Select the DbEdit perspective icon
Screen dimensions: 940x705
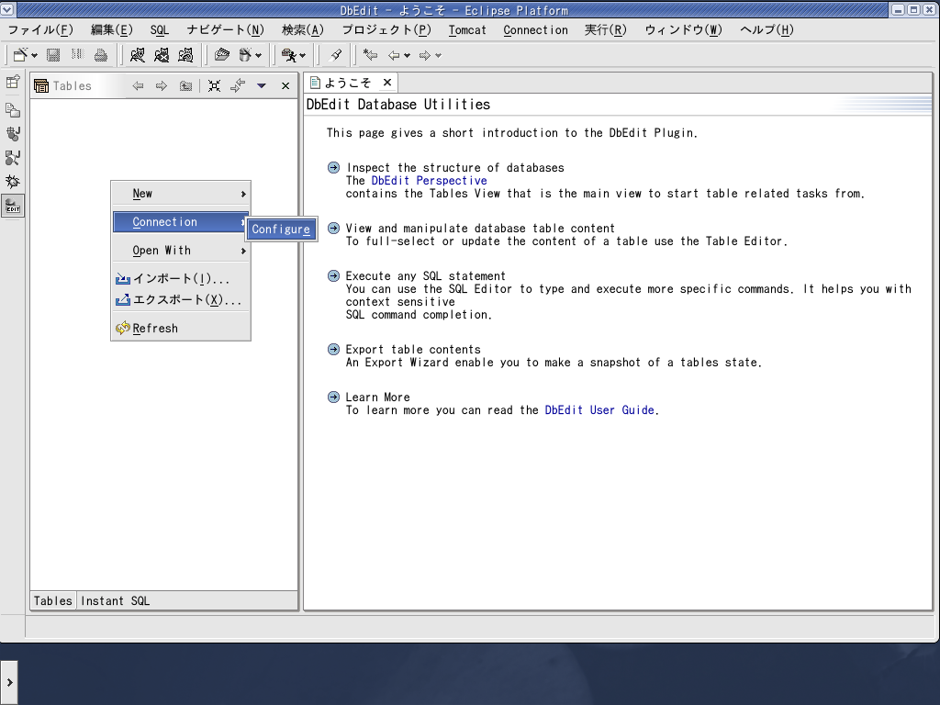(13, 207)
